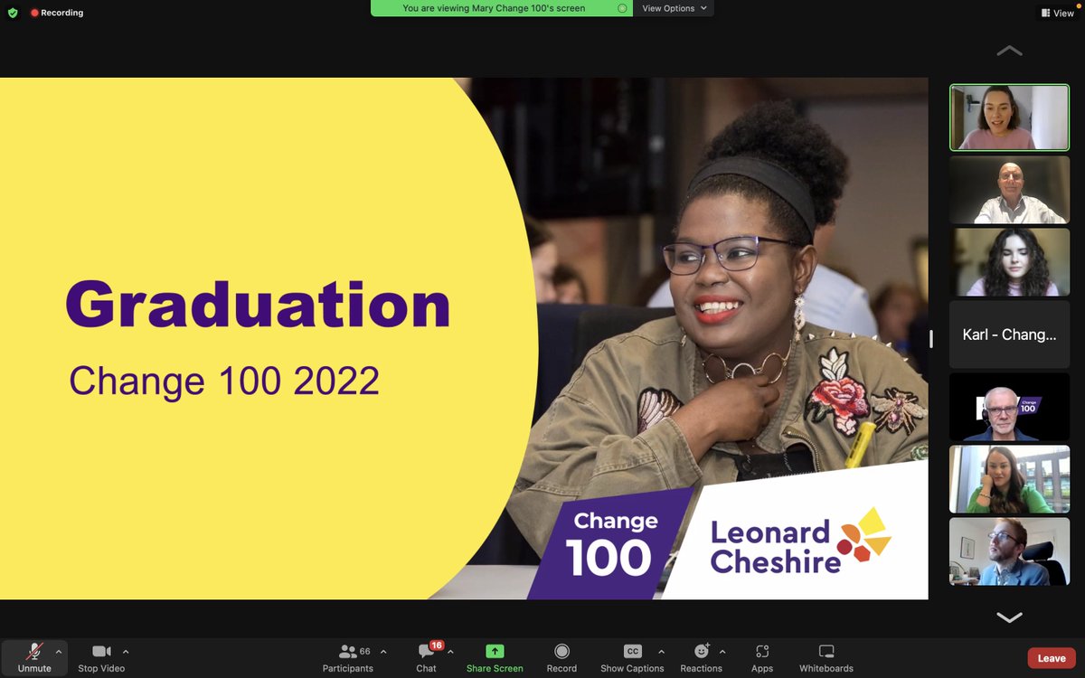Viewport: 1085px width, 678px height.
Task: Open the Apps panel
Action: (x=762, y=658)
